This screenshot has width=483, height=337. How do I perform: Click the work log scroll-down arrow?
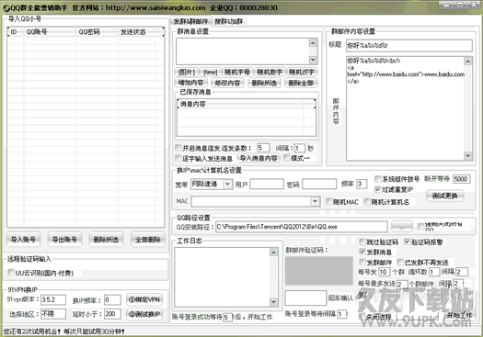pyautogui.click(x=273, y=302)
